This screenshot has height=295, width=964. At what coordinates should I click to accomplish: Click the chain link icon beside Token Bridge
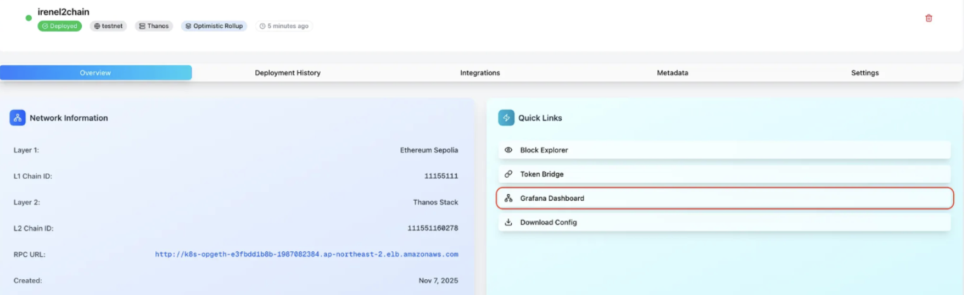click(508, 174)
